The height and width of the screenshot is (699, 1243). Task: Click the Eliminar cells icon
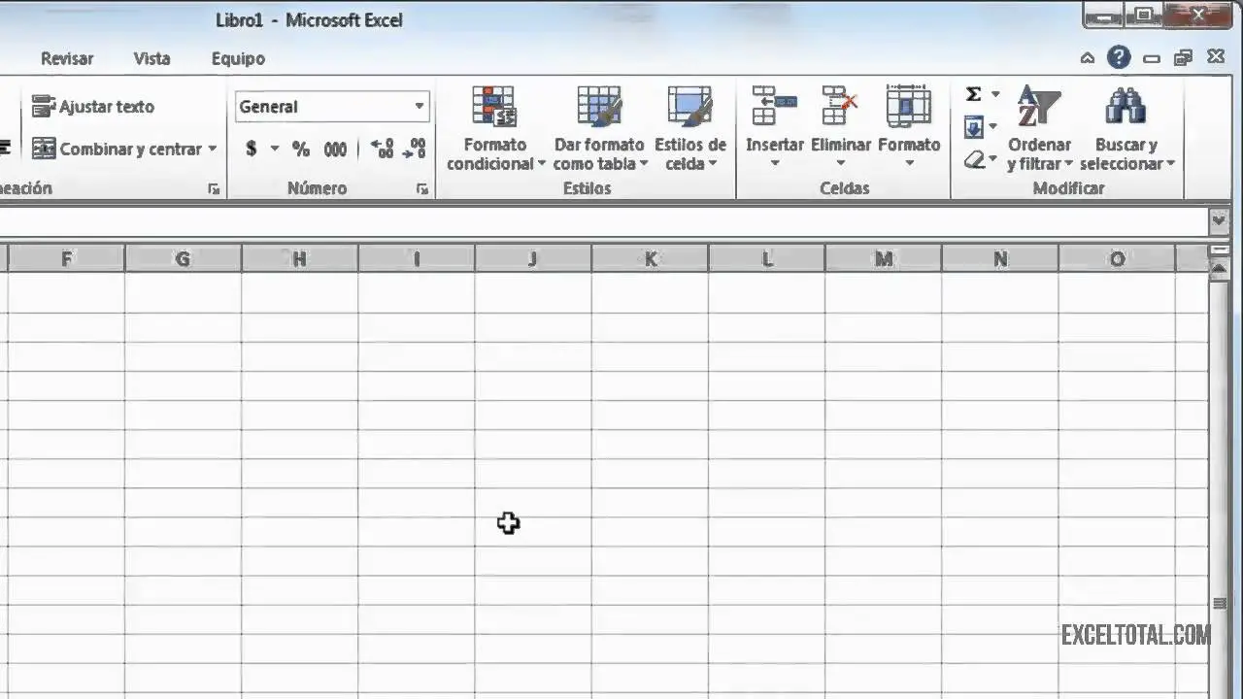pyautogui.click(x=841, y=105)
